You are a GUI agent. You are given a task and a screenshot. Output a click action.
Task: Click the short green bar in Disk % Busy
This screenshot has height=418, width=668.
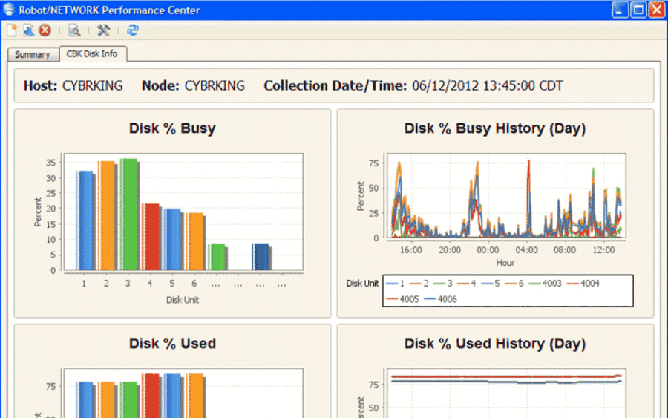[x=217, y=257]
